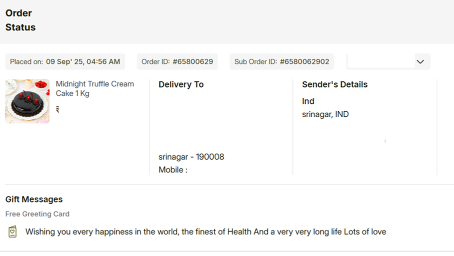Open the Midnight Truffle Cream Cake product link
Viewport: 454px width, 256px height.
(x=94, y=89)
